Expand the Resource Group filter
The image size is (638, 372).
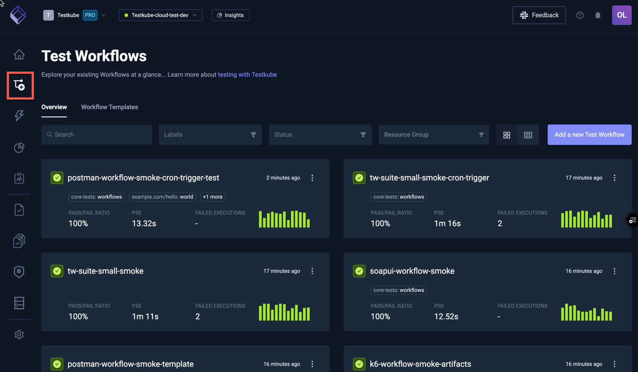click(x=433, y=134)
